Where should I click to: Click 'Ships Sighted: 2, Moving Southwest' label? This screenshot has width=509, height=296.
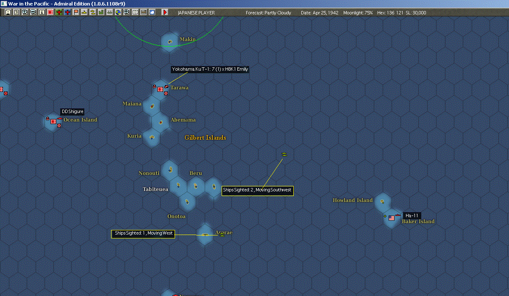point(257,190)
